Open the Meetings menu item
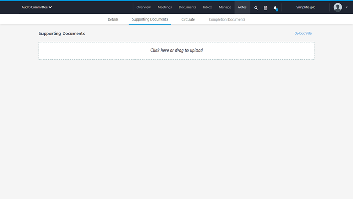The width and height of the screenshot is (353, 199). (x=164, y=7)
